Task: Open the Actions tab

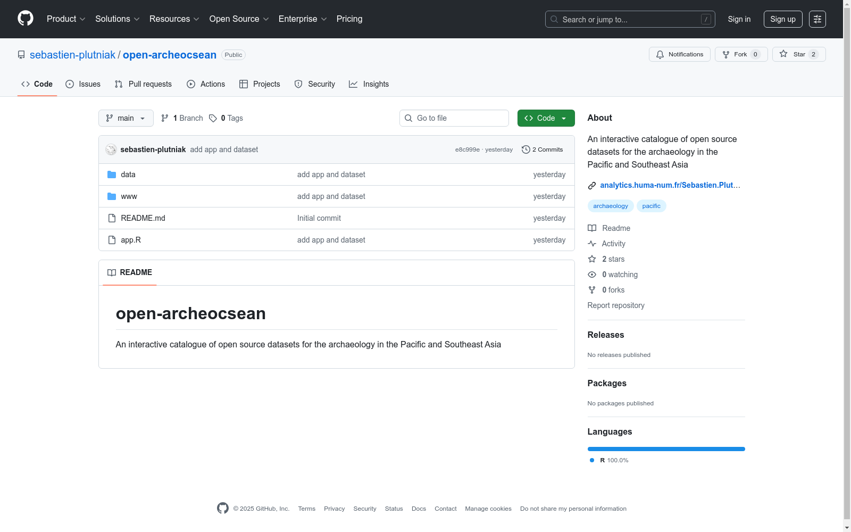Action: tap(206, 84)
